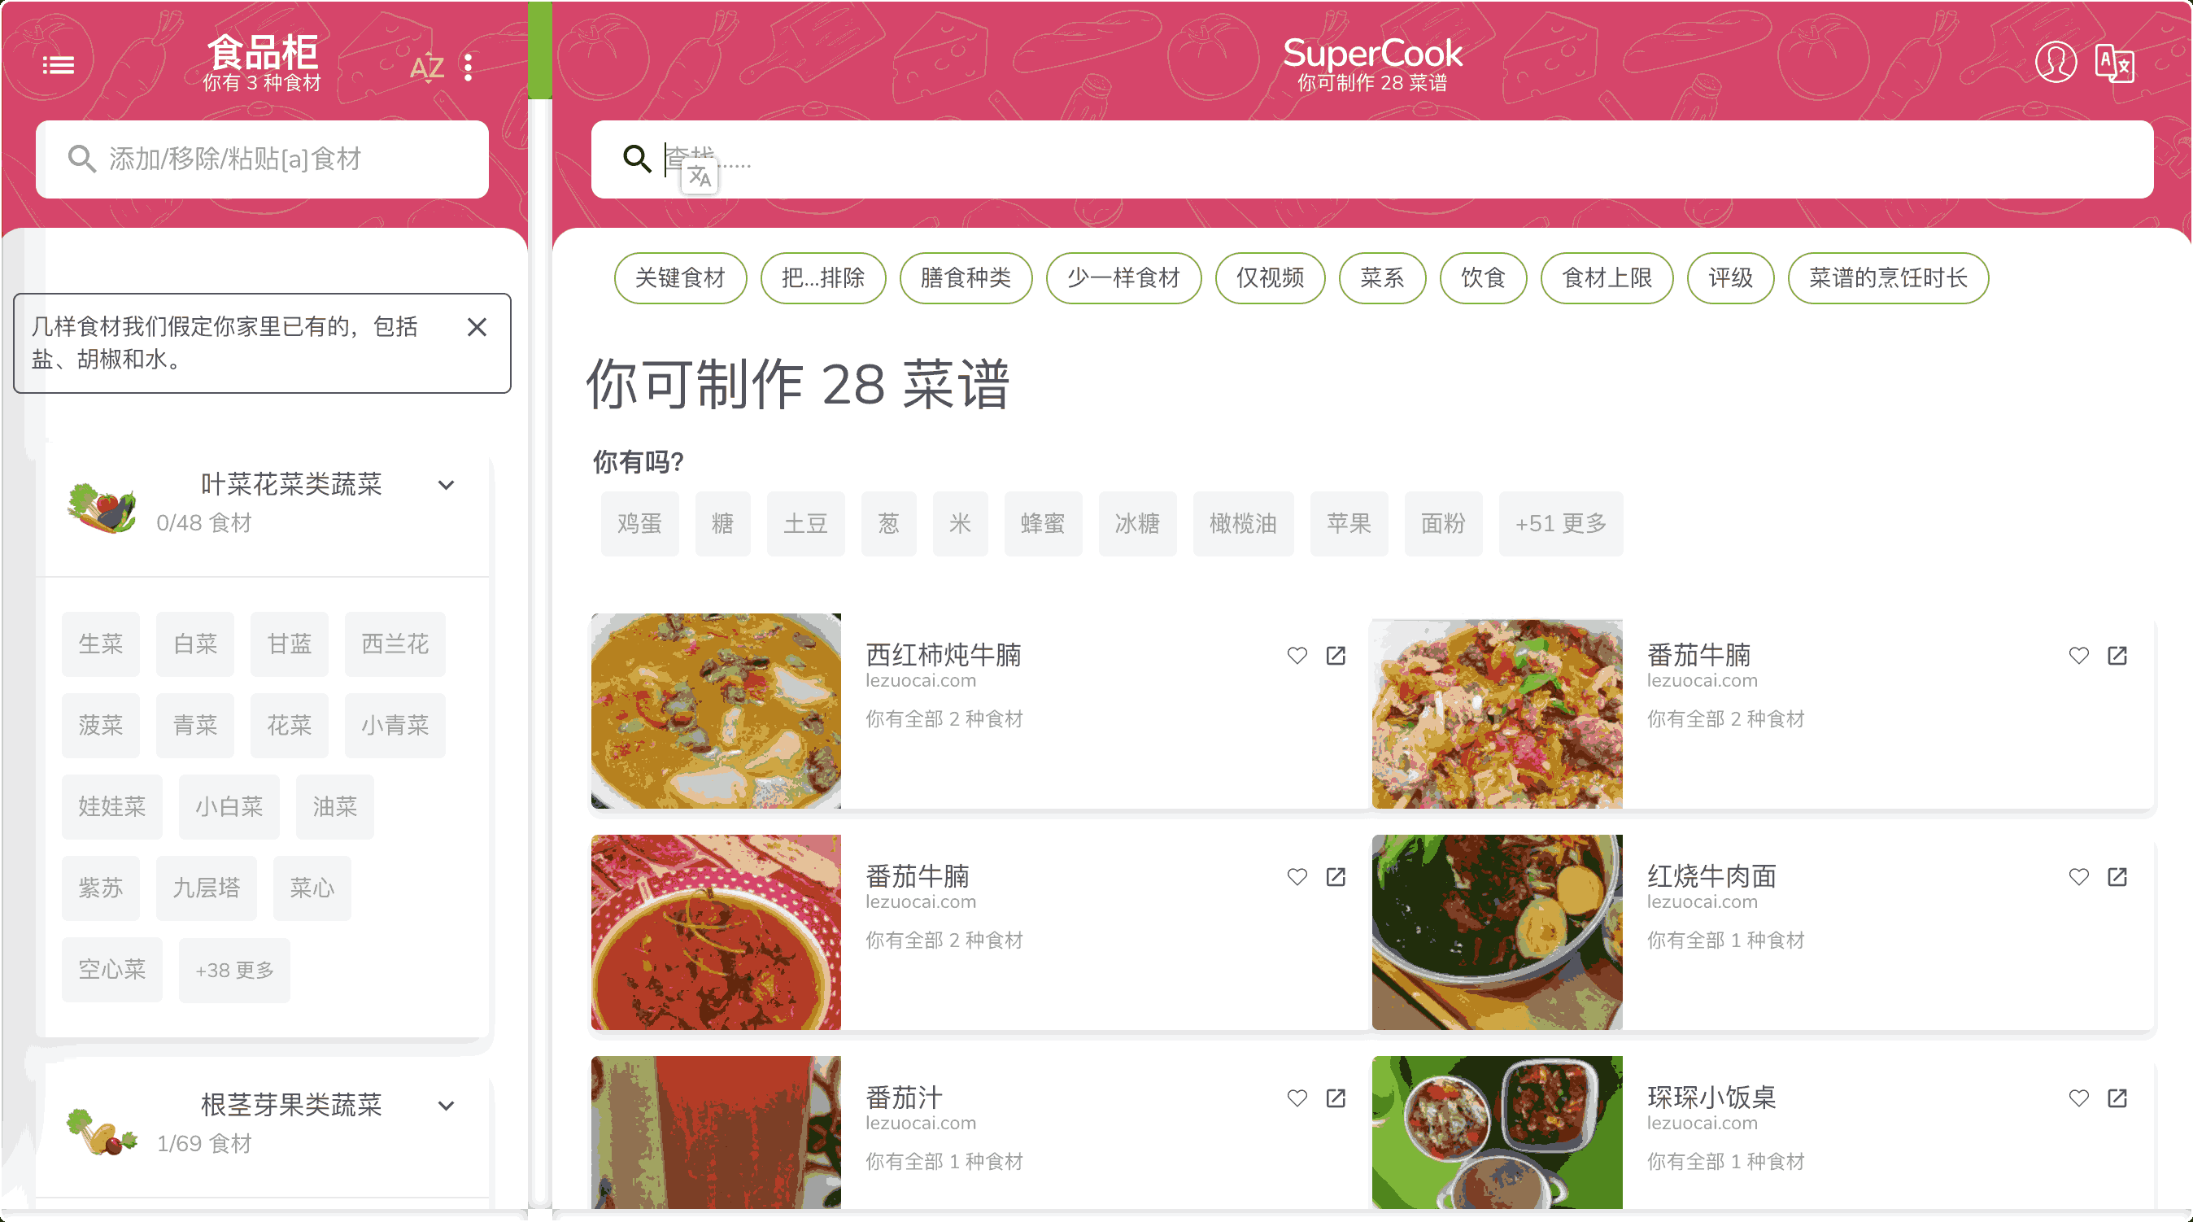Expand the 根茎芽果类蔬菜 category chevron

point(446,1106)
